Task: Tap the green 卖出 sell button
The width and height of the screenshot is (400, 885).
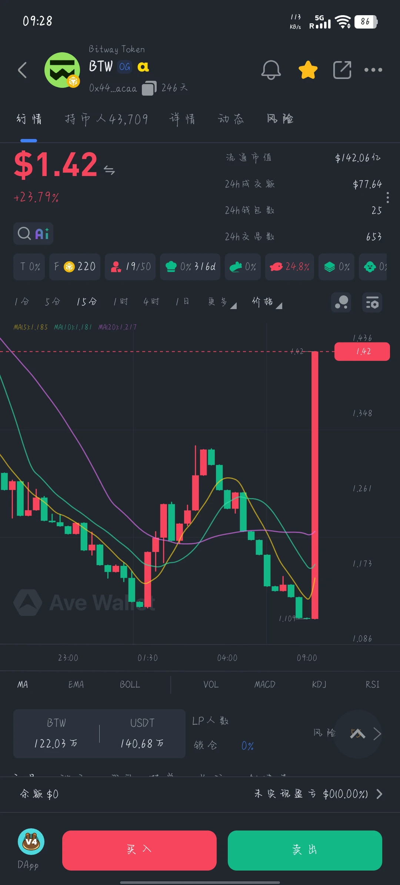Action: point(305,850)
